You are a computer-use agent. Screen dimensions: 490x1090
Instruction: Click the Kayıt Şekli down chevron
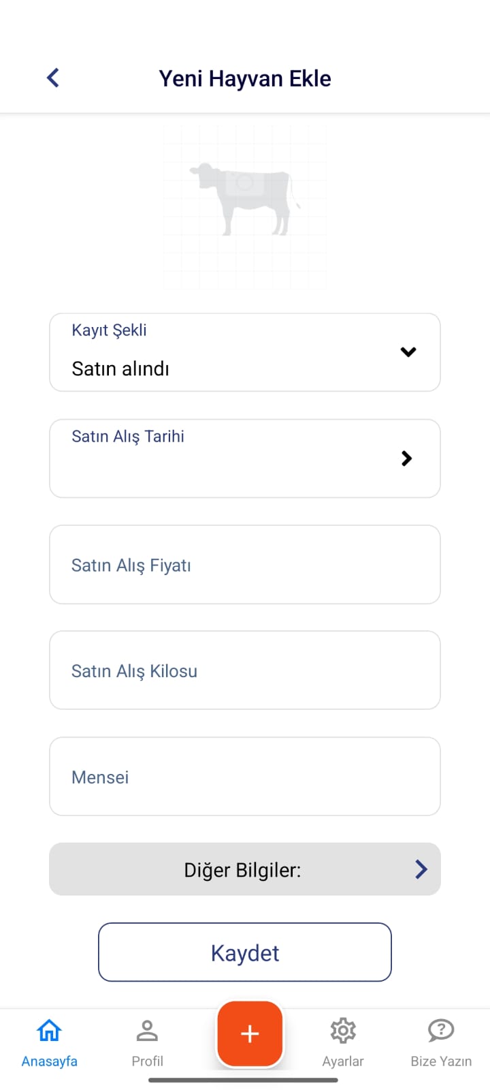coord(408,352)
